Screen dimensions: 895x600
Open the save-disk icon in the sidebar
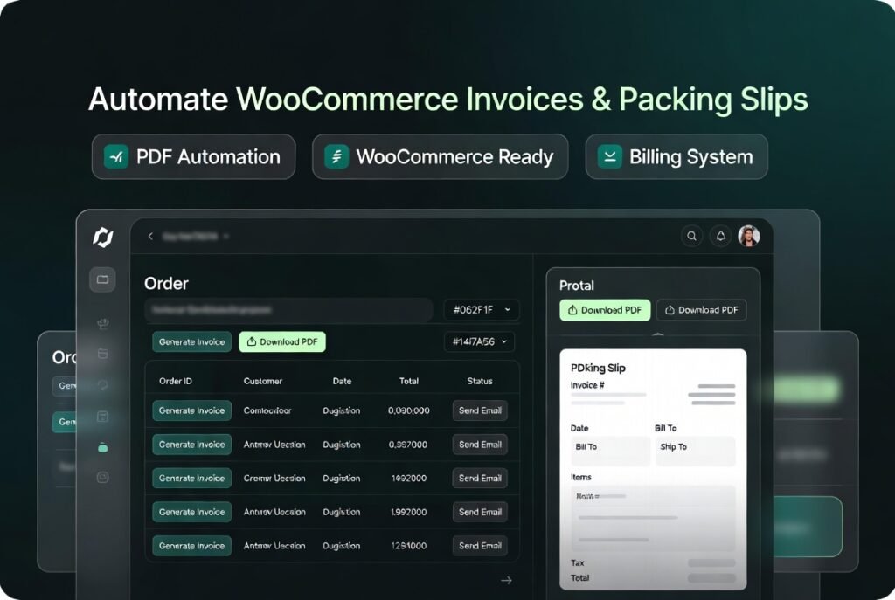tap(103, 417)
